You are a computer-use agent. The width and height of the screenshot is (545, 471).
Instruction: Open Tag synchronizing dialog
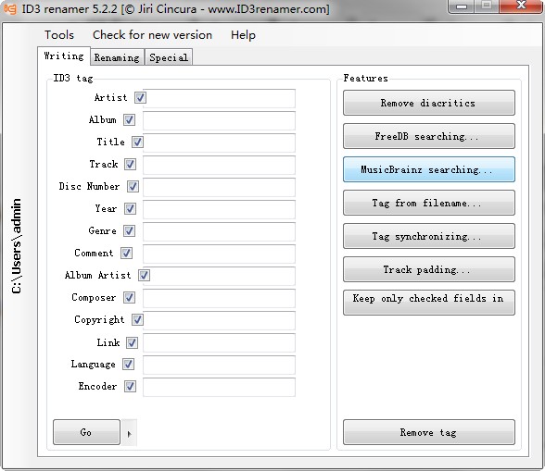(x=429, y=236)
